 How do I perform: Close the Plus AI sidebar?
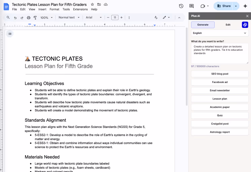coord(247,16)
